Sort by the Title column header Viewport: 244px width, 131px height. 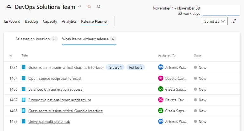[x=24, y=55]
